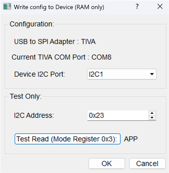Run Test Read (Mode Register 0x3)
The width and height of the screenshot is (169, 173).
point(68,139)
